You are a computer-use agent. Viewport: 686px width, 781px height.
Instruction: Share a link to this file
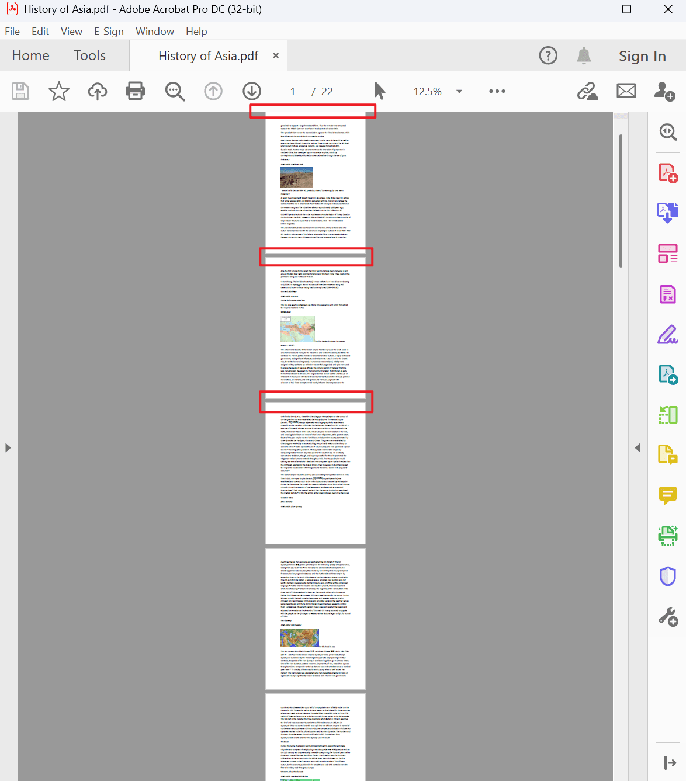(x=587, y=91)
